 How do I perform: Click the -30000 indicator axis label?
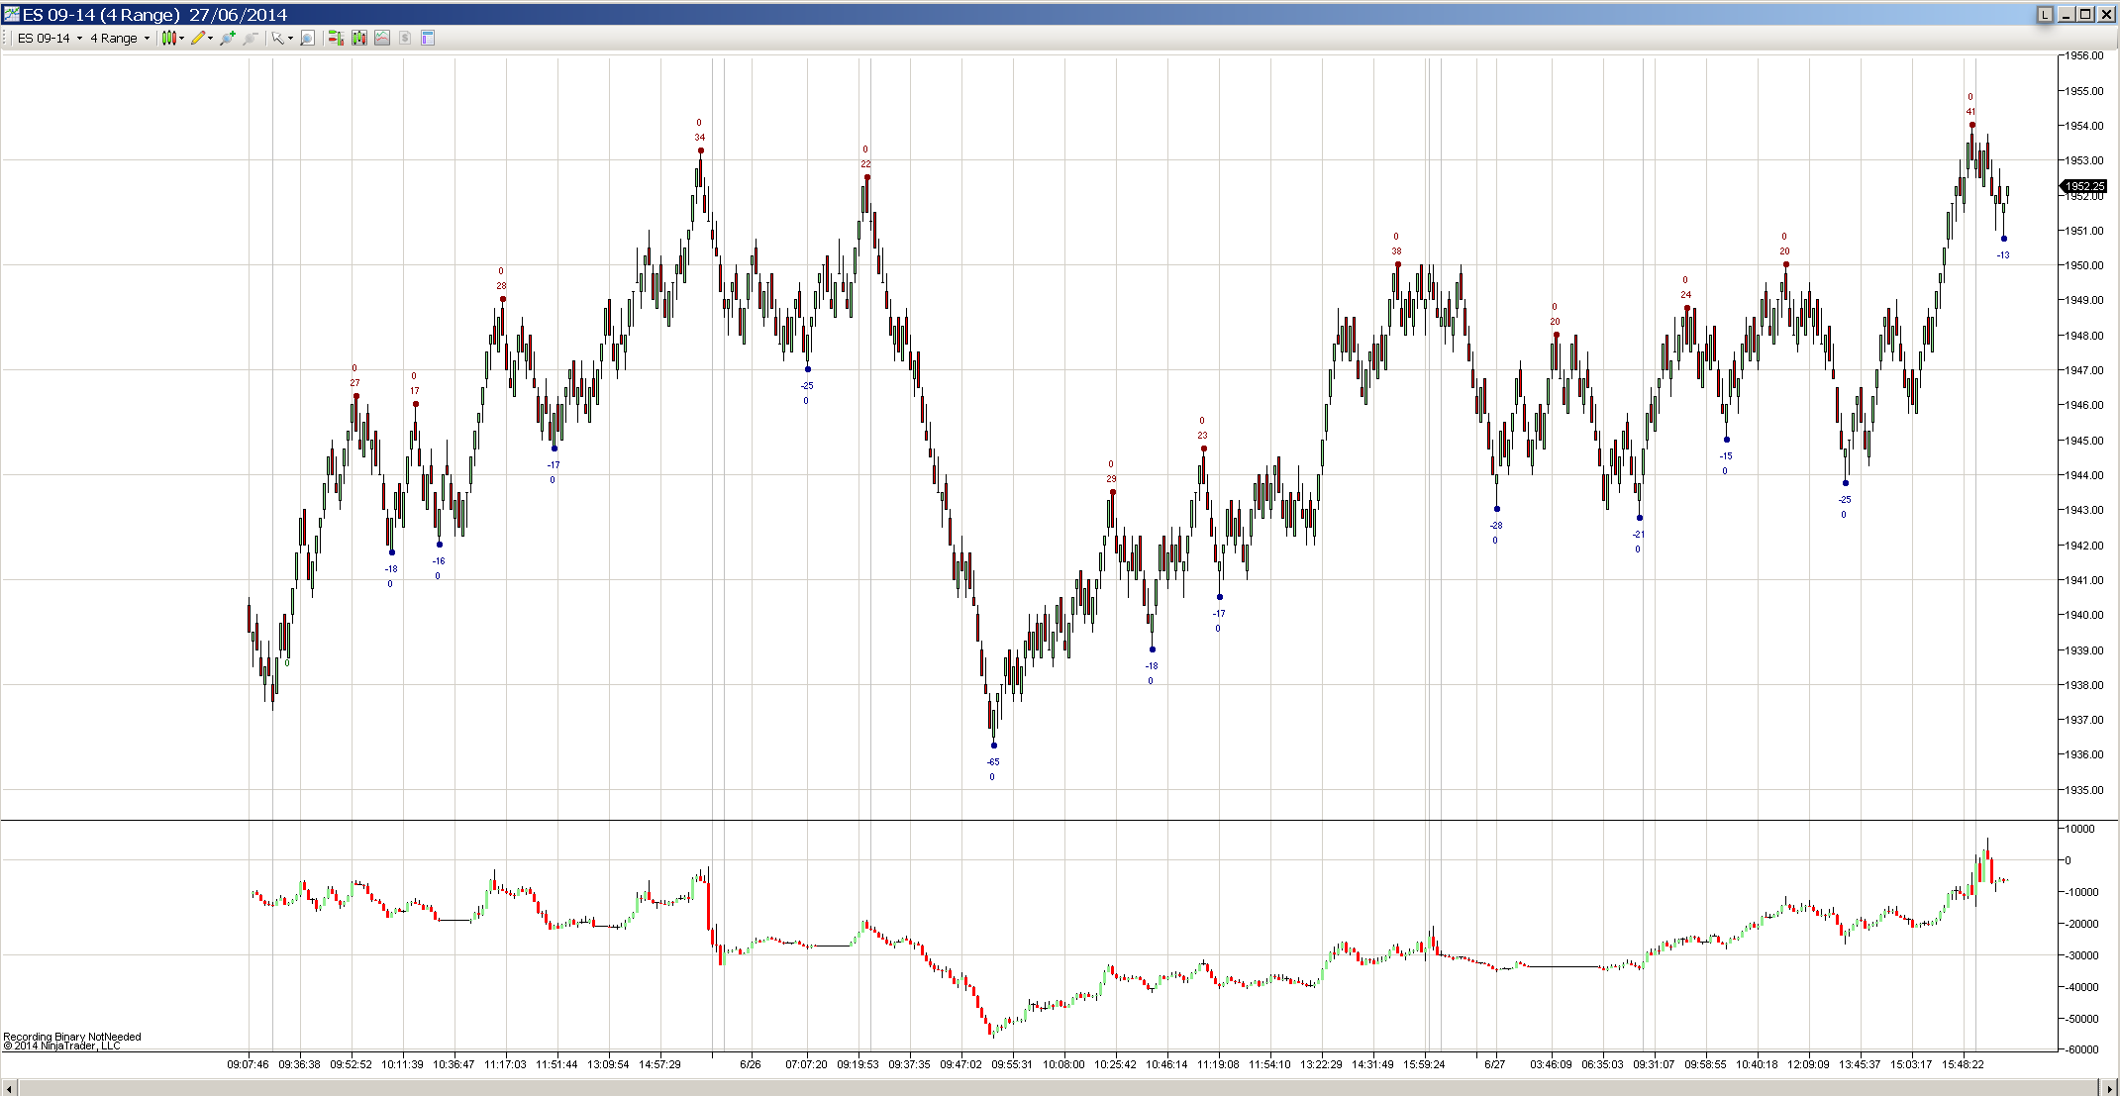pyautogui.click(x=2081, y=955)
